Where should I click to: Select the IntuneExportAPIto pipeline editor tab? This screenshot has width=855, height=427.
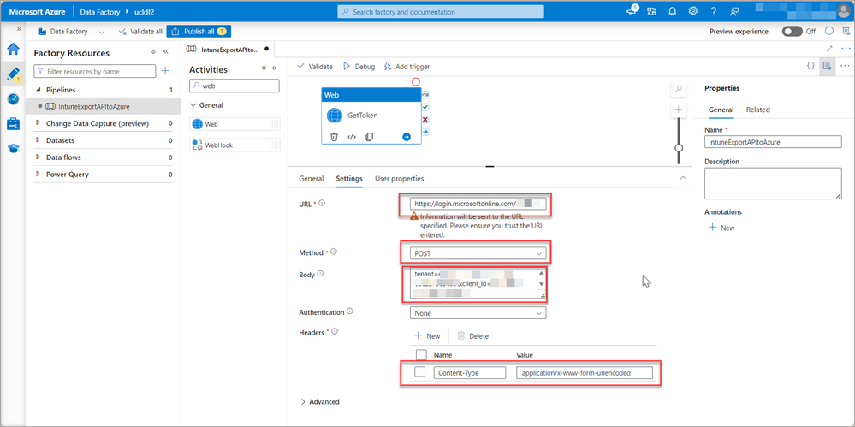228,49
